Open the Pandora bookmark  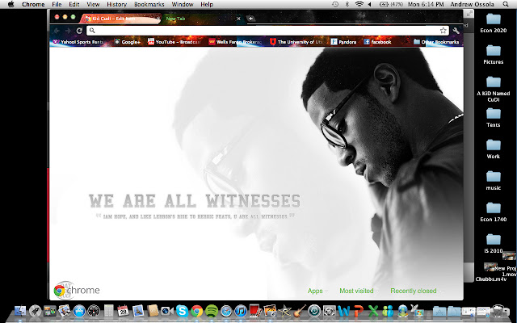point(343,42)
